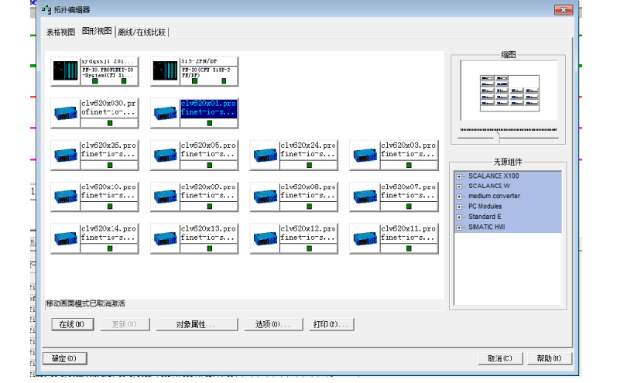
Task: Click the 在线 button
Action: click(72, 324)
